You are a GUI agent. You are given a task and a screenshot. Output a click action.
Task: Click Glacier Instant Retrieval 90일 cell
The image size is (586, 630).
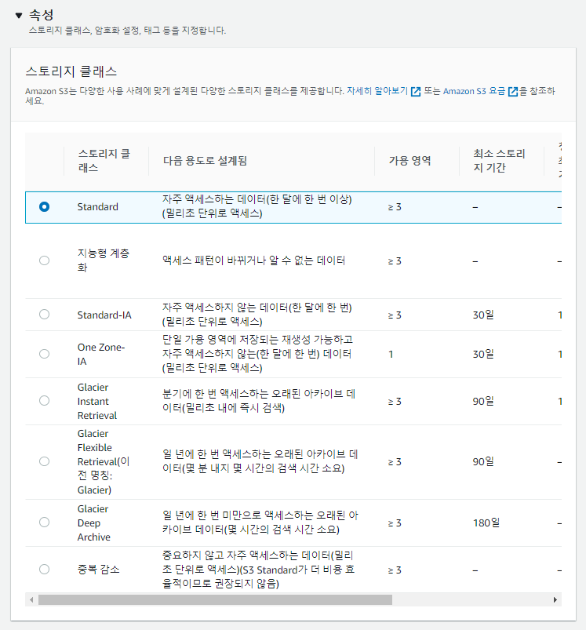coord(483,401)
